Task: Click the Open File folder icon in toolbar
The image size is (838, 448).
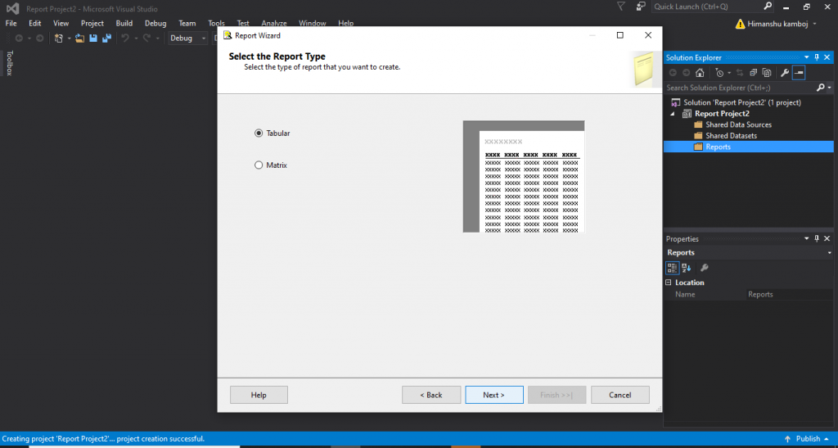Action: (x=79, y=38)
